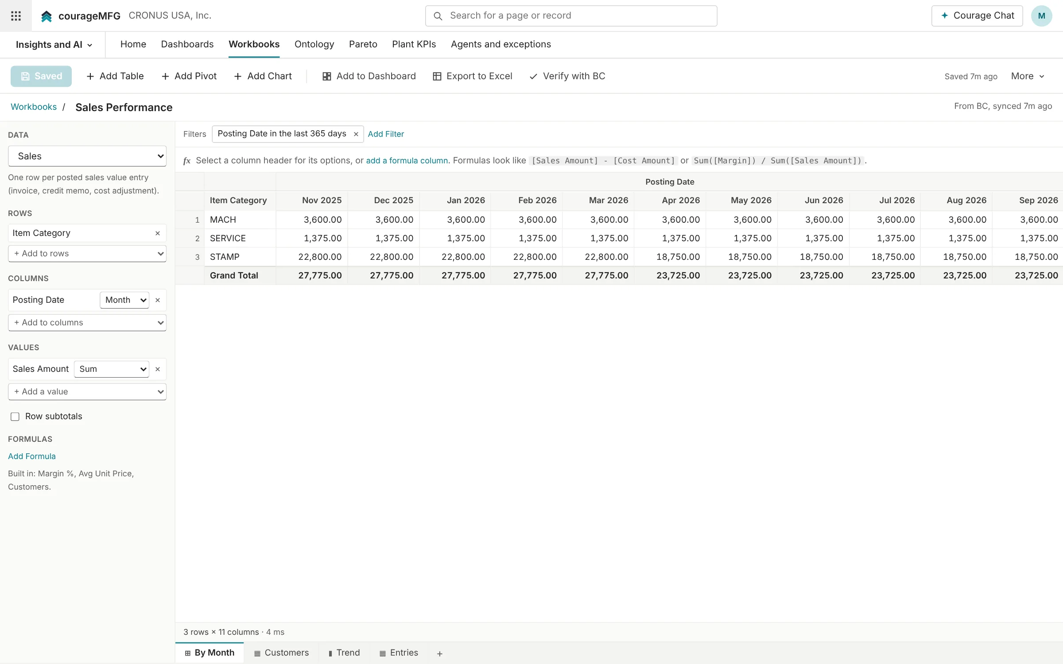Remove Item Category from rows
The height and width of the screenshot is (664, 1063).
coord(158,233)
